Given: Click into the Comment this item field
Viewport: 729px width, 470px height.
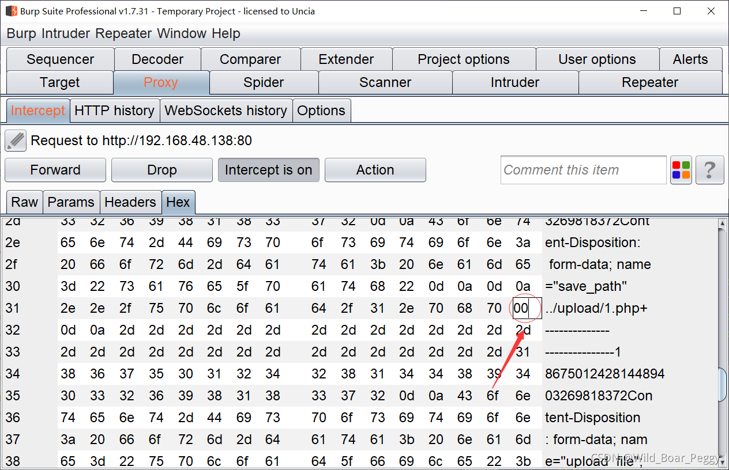Looking at the screenshot, I should 583,170.
